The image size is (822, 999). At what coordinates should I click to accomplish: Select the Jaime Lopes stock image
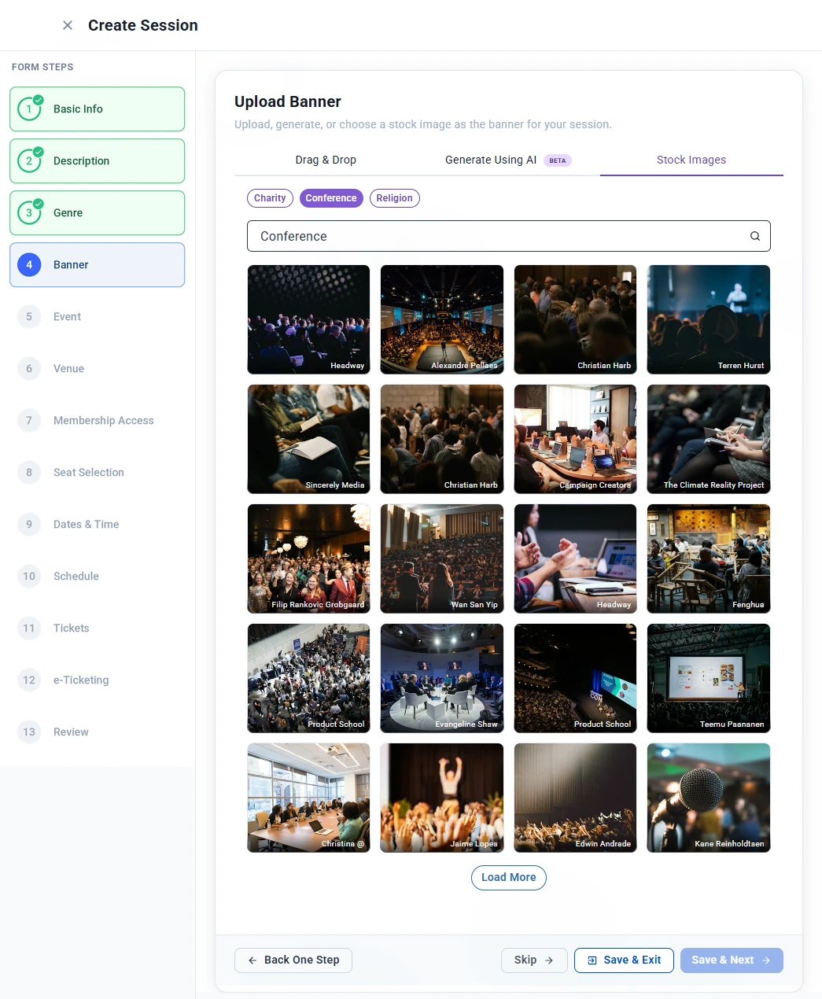pyautogui.click(x=442, y=798)
